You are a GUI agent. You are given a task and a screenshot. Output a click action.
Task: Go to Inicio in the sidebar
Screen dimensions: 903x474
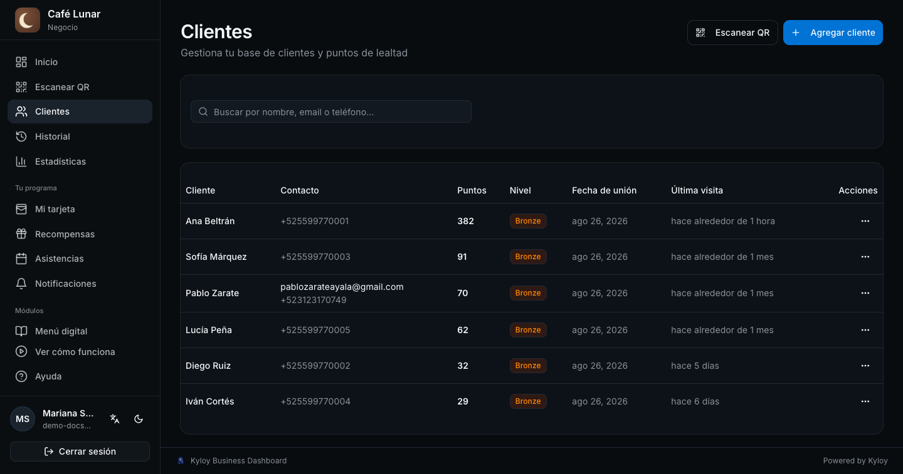click(x=80, y=62)
